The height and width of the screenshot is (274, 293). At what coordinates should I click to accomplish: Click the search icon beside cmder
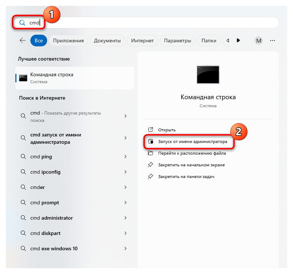23,187
